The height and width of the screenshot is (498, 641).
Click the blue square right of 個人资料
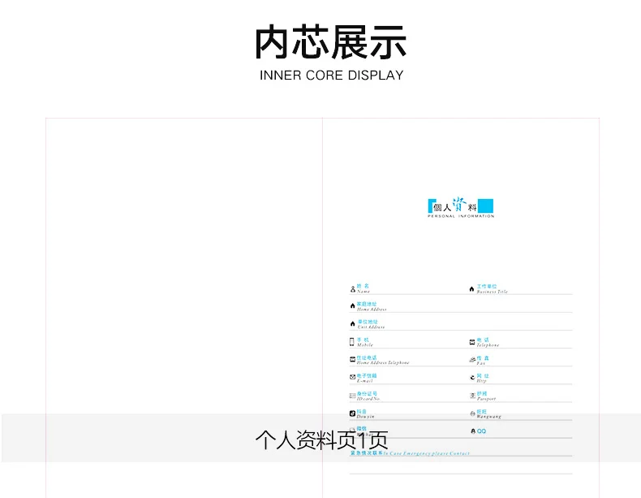(486, 206)
